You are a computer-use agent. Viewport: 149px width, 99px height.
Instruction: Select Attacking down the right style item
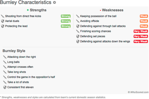coord(22,57)
